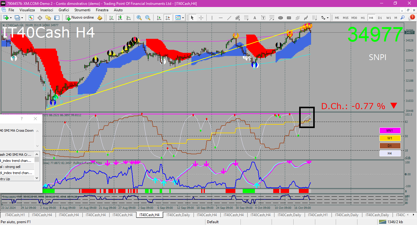
Task: Select the 'strong sell' alert row
Action: 17,167
